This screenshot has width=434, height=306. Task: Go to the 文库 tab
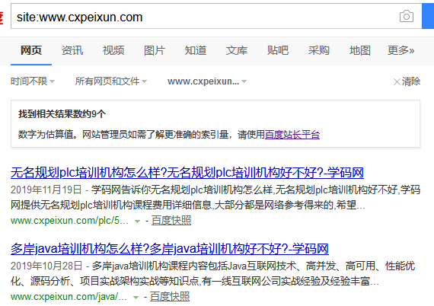(x=237, y=51)
